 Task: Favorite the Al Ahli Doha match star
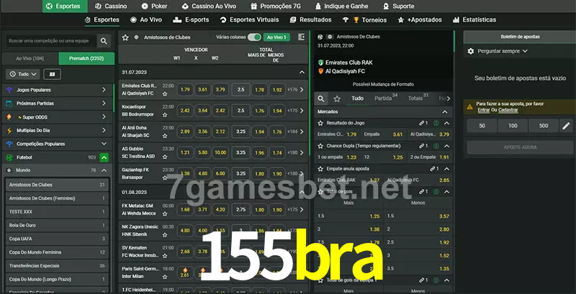(x=165, y=136)
